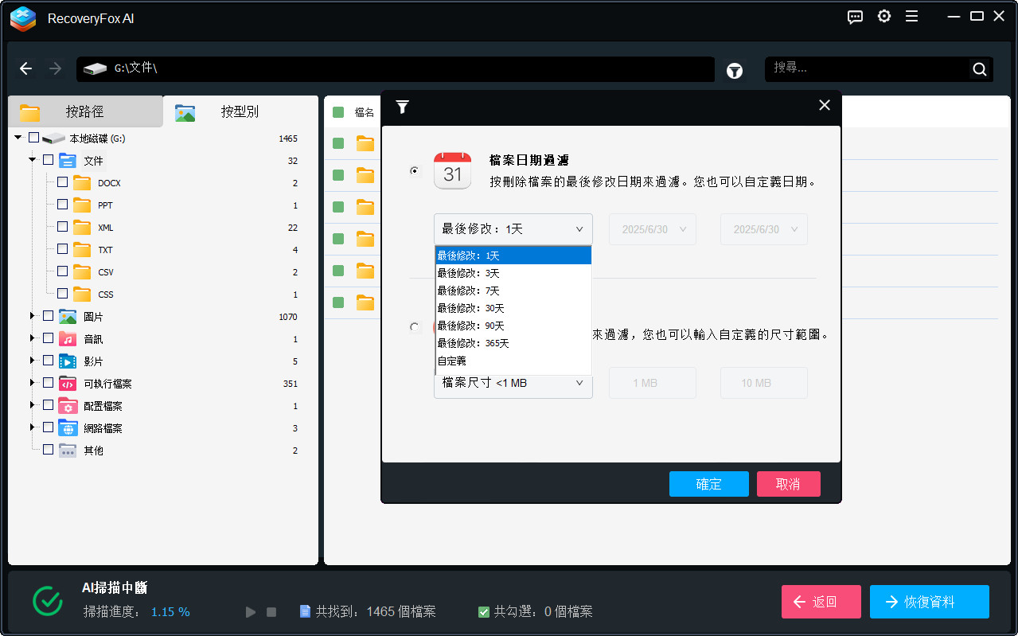Click the 搜尋 search input field
Screen dimensions: 1018x636
pyautogui.click(x=866, y=69)
